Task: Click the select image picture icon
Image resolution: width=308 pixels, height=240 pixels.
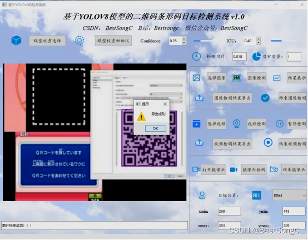Action: (x=196, y=78)
